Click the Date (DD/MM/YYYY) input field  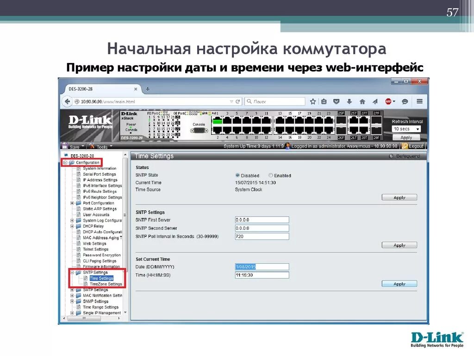(262, 267)
